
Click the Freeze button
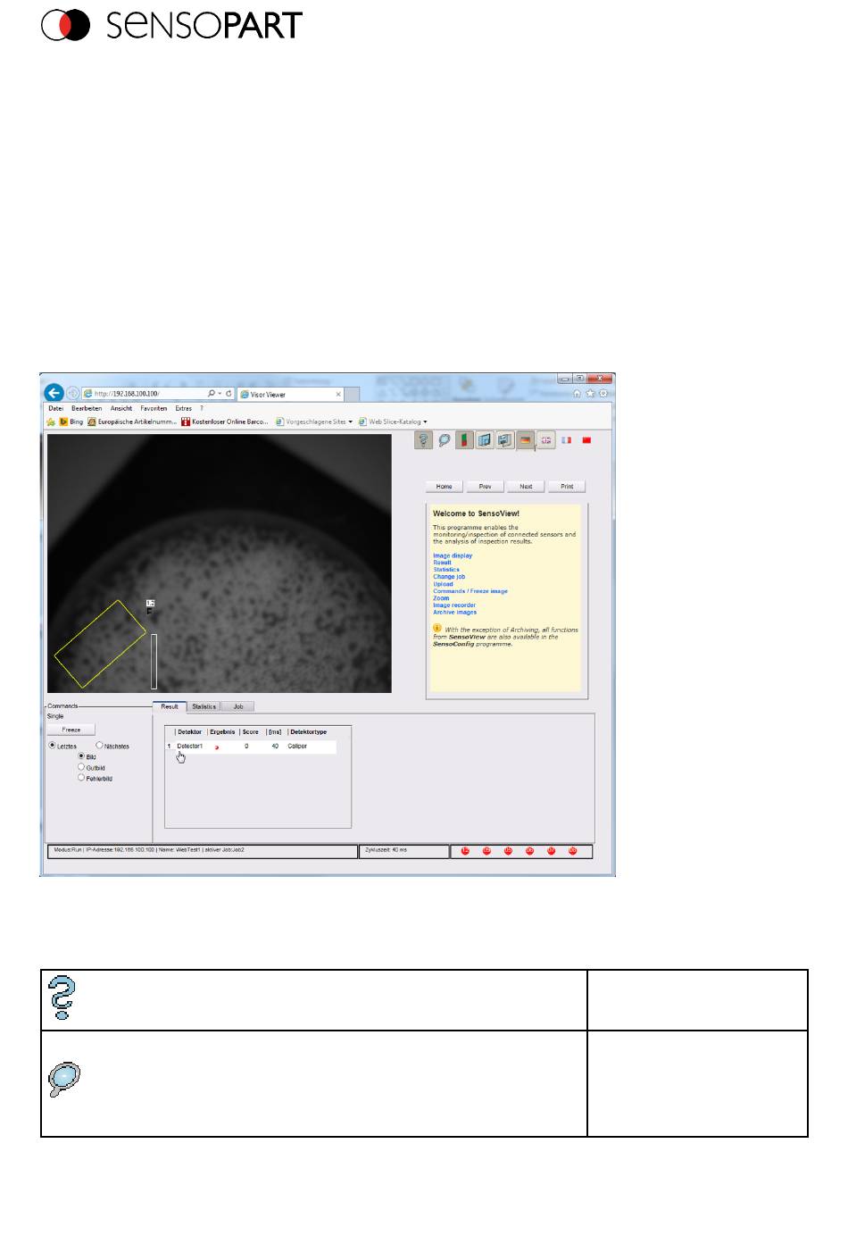click(71, 730)
